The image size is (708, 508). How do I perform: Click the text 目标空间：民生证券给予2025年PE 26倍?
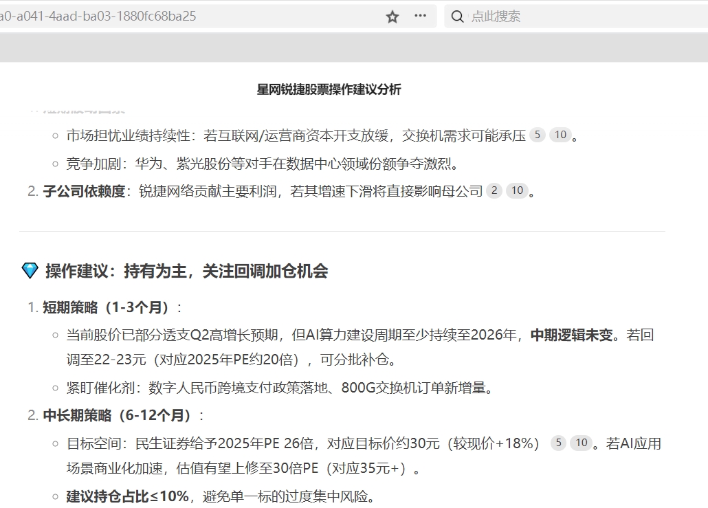tap(190, 443)
